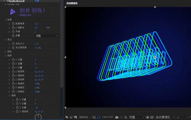
Task: Open the grid and guide options icon
Action: pyautogui.click(x=94, y=117)
